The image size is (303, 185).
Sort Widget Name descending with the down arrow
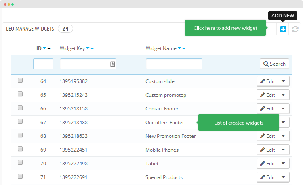[x=179, y=48]
